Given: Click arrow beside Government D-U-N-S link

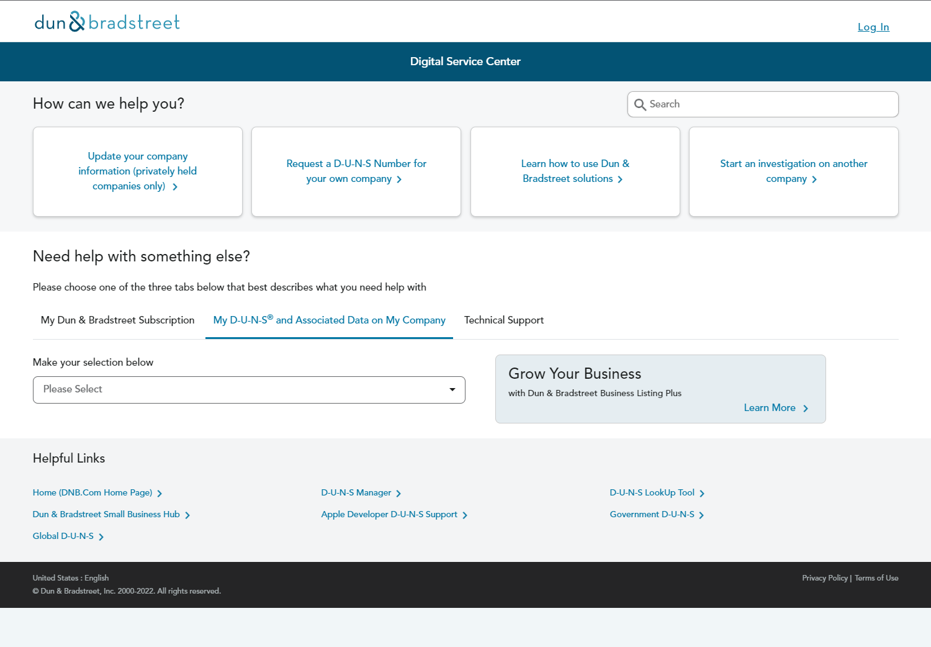Looking at the screenshot, I should pos(701,515).
